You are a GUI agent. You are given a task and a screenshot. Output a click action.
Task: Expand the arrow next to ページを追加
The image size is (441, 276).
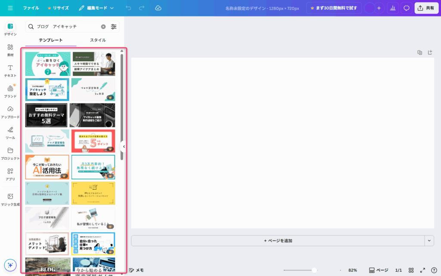click(x=429, y=241)
